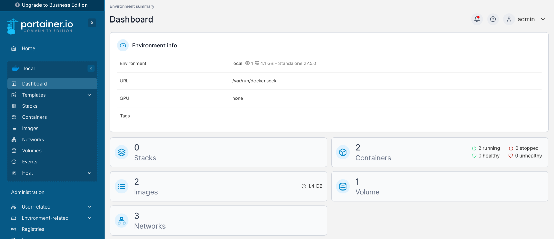Expand the User-related section

[90, 207]
